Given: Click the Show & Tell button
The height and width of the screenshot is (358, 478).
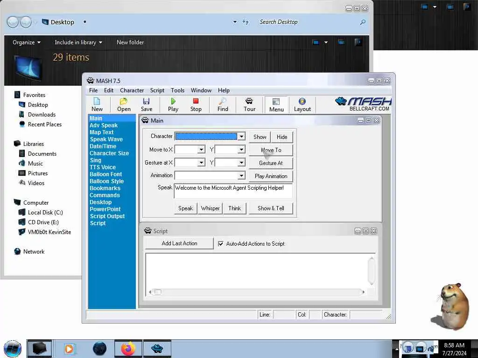Looking at the screenshot, I should coord(271,208).
